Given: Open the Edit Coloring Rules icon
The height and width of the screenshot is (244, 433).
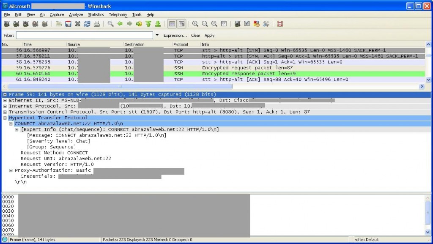Looking at the screenshot, I should pos(256,24).
